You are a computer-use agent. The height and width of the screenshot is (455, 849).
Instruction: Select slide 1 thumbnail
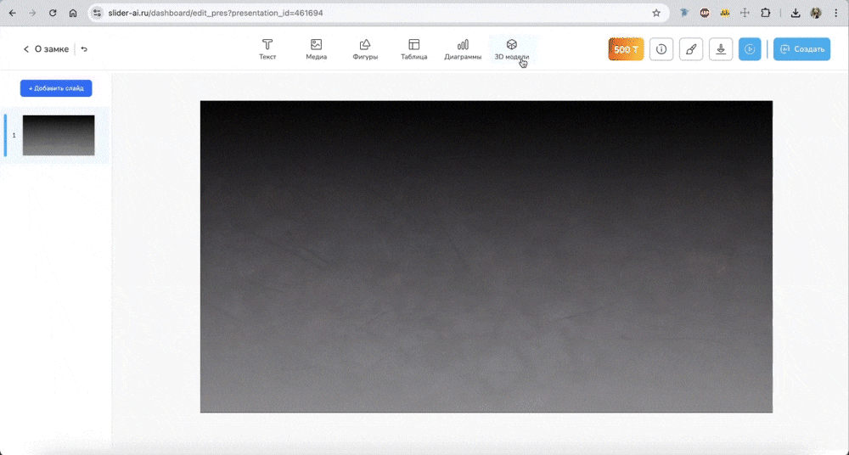pyautogui.click(x=59, y=136)
